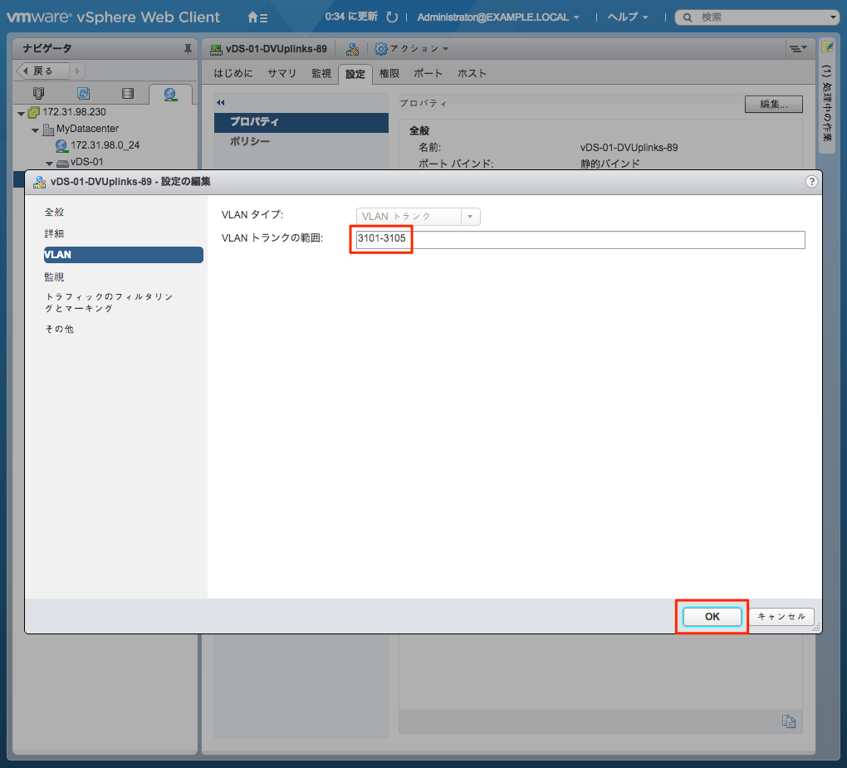Switch to the Hosts (ホスト) tab

click(472, 73)
